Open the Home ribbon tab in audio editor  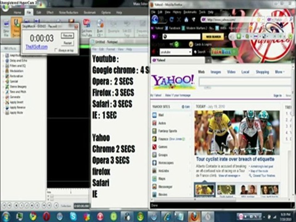(x=17, y=12)
